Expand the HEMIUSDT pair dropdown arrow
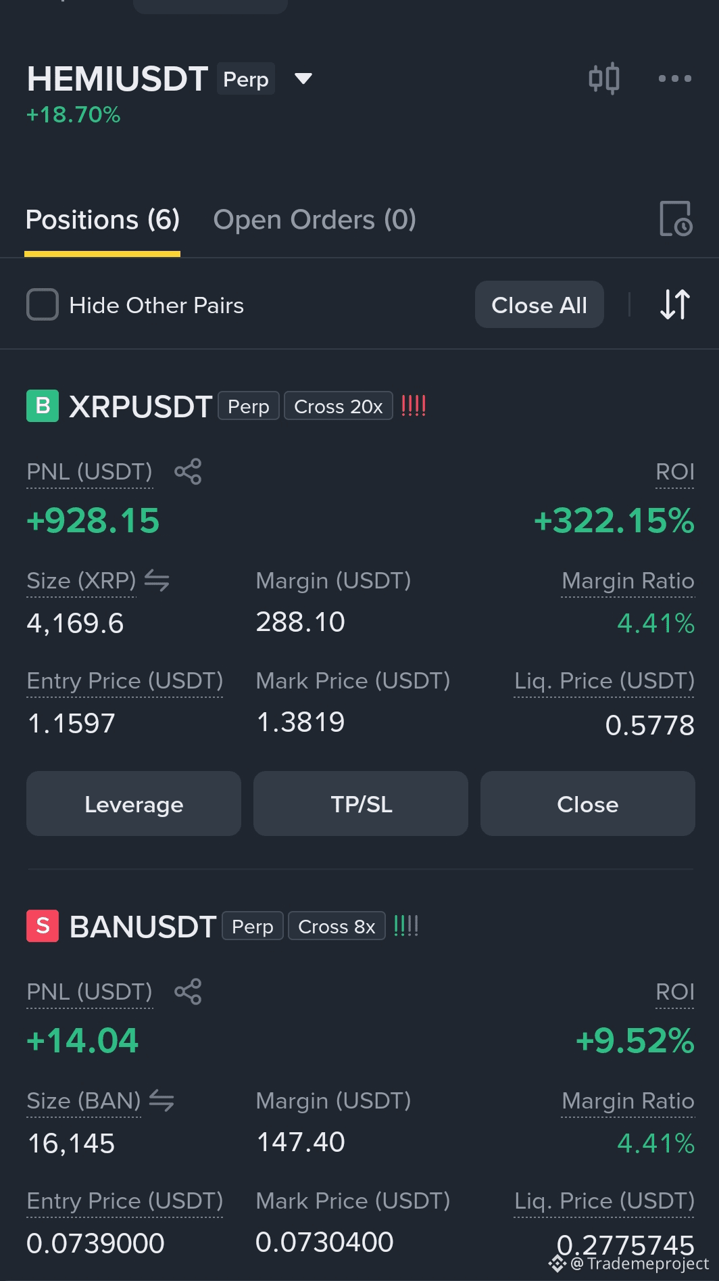 tap(303, 78)
